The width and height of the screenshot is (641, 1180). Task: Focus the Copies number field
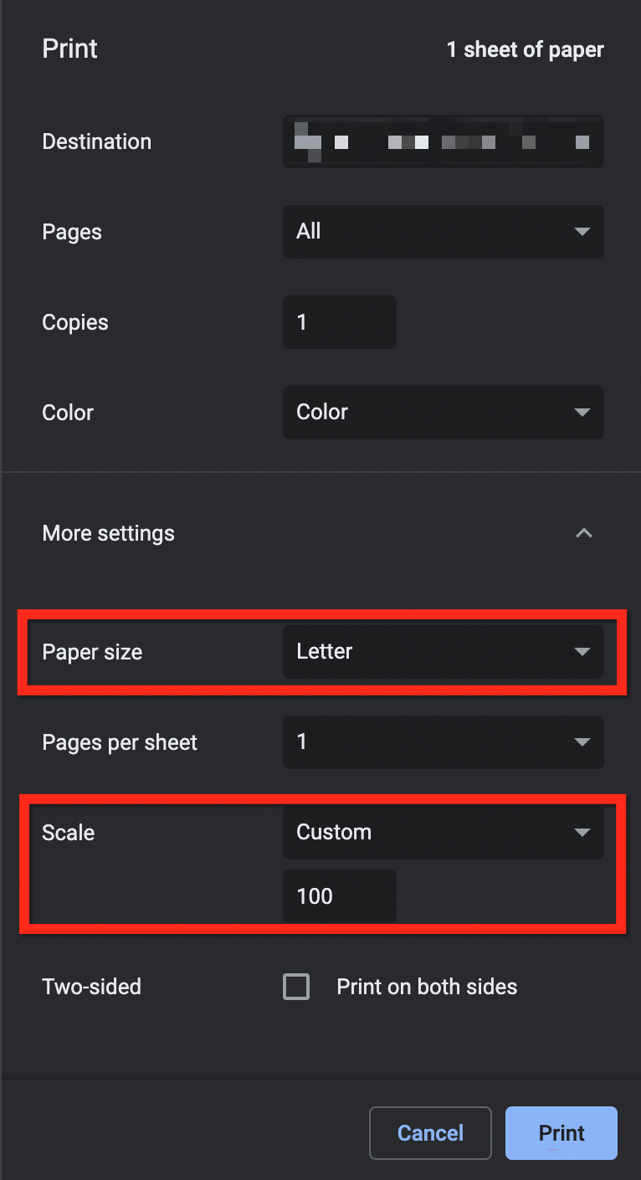pyautogui.click(x=339, y=322)
